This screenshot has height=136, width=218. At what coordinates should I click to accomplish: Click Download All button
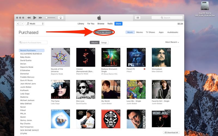pyautogui.click(x=171, y=132)
